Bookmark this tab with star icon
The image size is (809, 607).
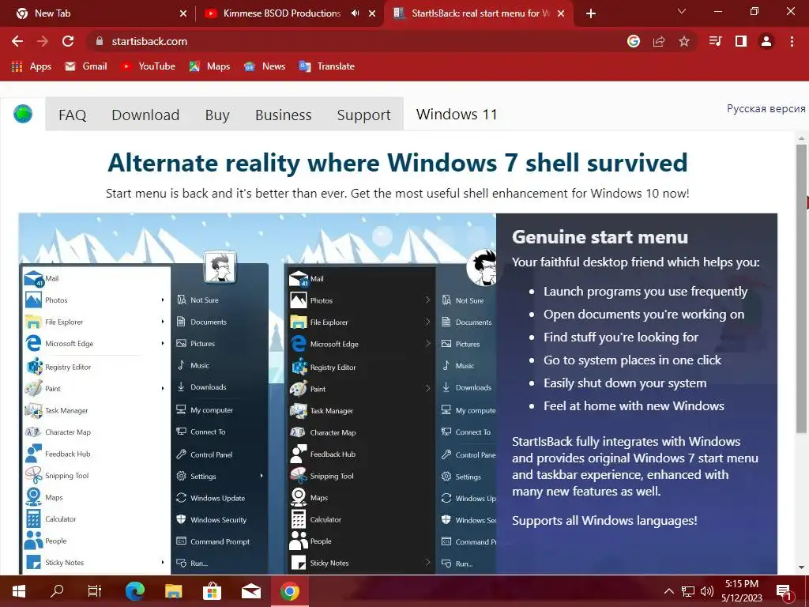684,41
